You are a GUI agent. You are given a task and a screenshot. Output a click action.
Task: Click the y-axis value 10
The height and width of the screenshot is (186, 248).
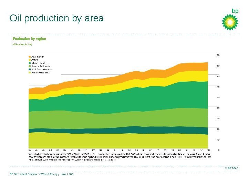click(218, 139)
